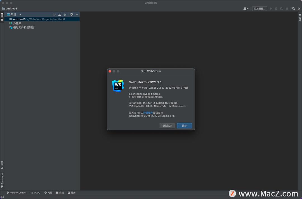The image size is (302, 199).
Task: Click the 确定 button in About dialog
Action: point(184,126)
